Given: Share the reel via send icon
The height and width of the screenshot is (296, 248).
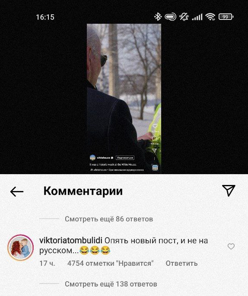Looking at the screenshot, I should click(x=155, y=150).
